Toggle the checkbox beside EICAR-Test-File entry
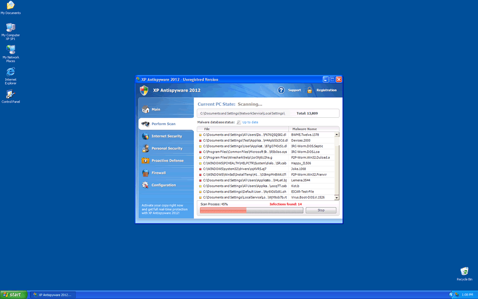 point(200,192)
